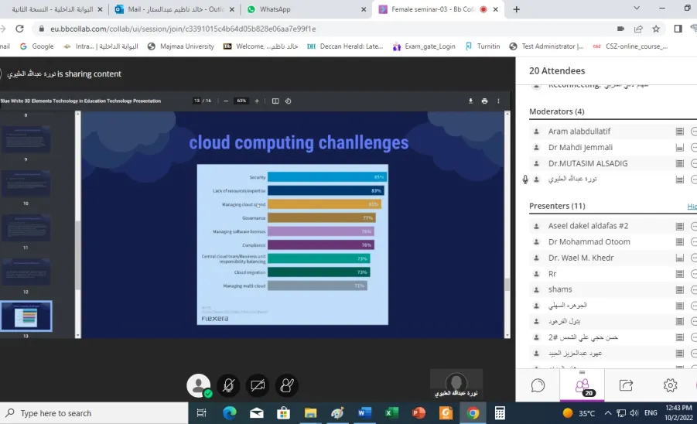
Task: Open the My Status profile avatar button
Action: [199, 385]
